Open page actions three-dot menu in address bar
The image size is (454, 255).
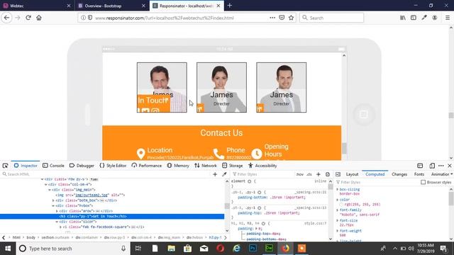coord(272,18)
